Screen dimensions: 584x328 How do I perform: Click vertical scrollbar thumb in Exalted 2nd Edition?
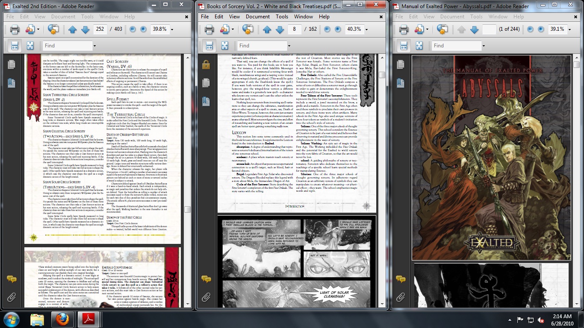point(187,209)
